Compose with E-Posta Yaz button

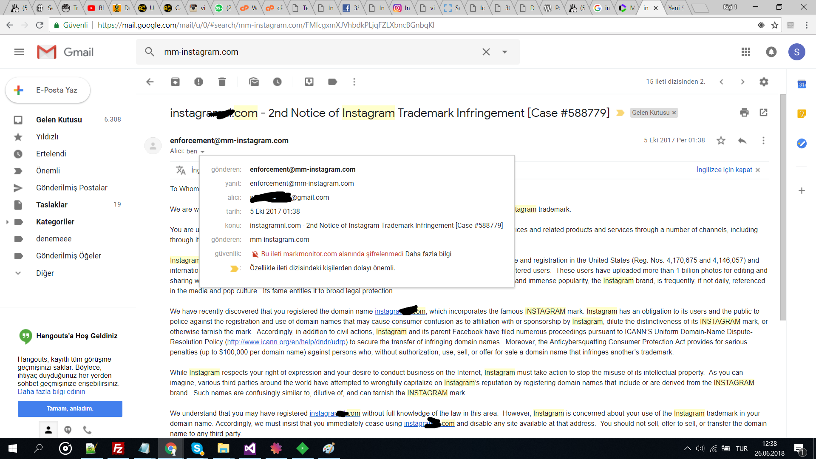48,90
